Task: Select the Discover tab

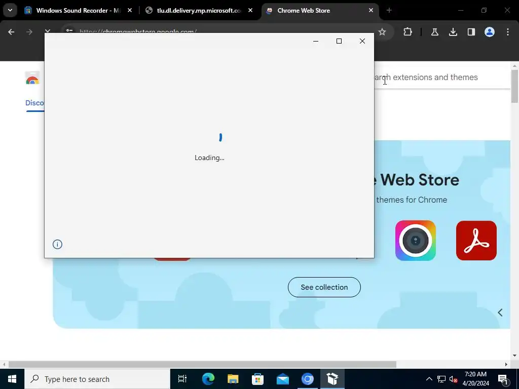Action: (35, 103)
